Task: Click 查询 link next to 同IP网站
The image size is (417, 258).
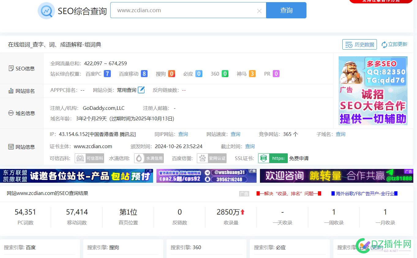Action: [183, 134]
